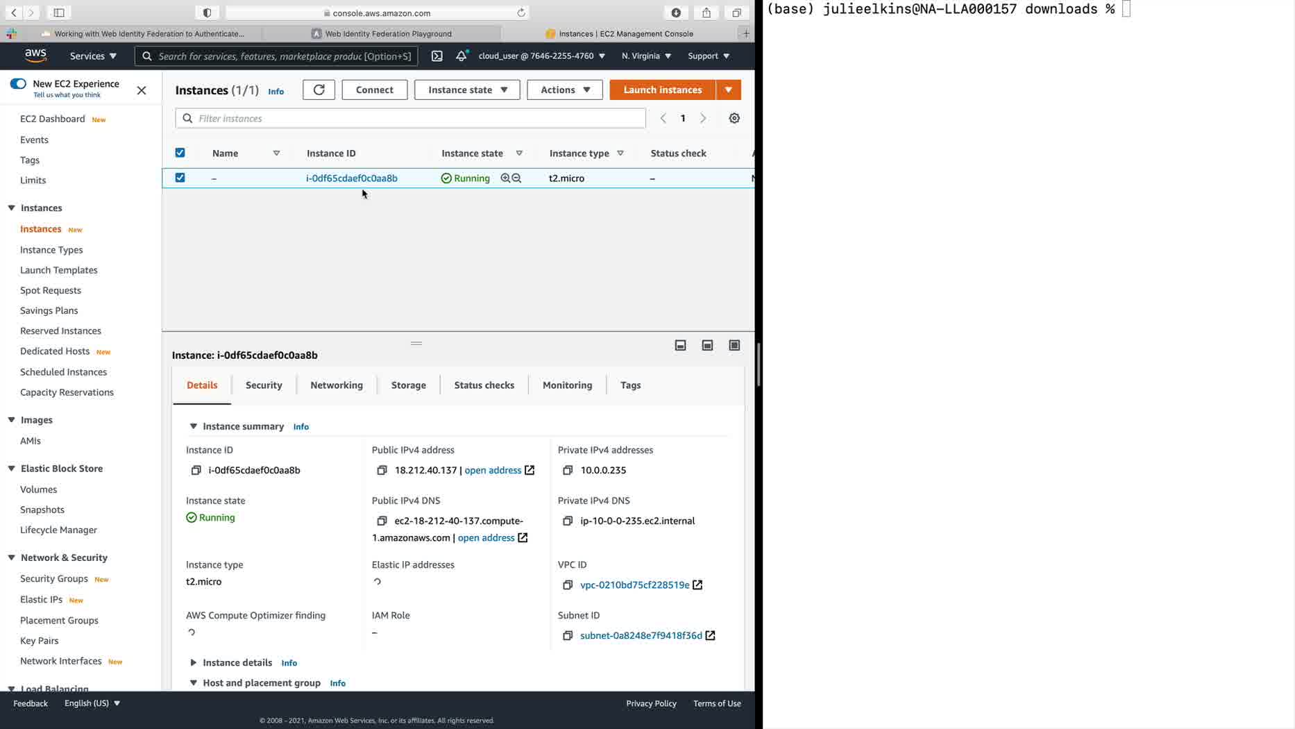Screen dimensions: 1295x729
Task: Open Safari share menu
Action: click(706, 12)
